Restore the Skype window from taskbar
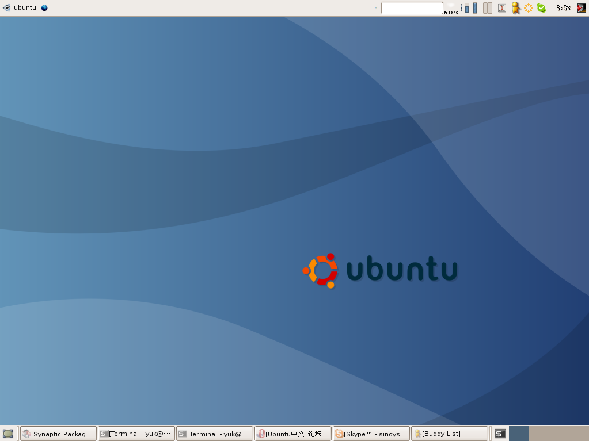Screen dimensions: 589x441 pos(371,434)
